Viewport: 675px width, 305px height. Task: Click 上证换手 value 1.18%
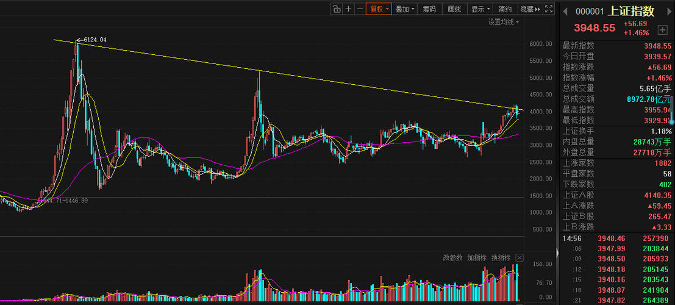click(x=661, y=131)
